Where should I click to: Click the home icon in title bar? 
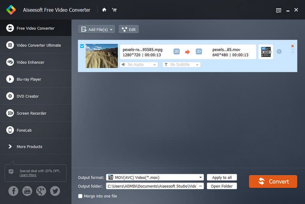104,10
